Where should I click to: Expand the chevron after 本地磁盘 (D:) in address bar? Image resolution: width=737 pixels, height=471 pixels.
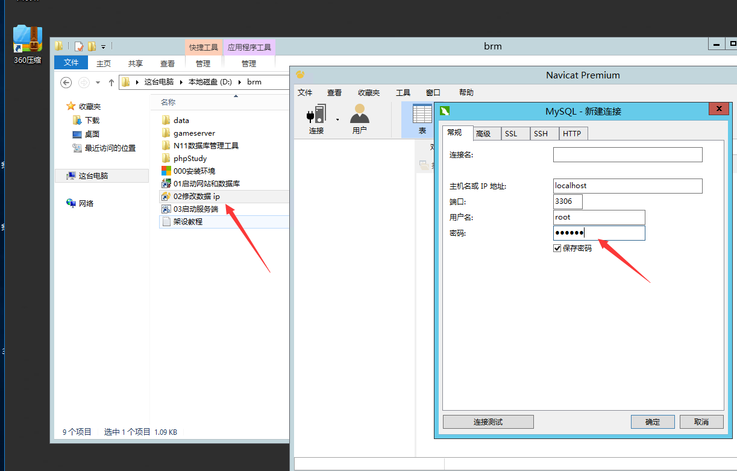pos(240,82)
